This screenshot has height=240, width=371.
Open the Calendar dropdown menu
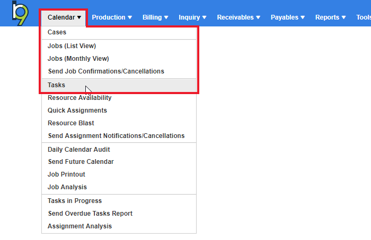(x=64, y=17)
